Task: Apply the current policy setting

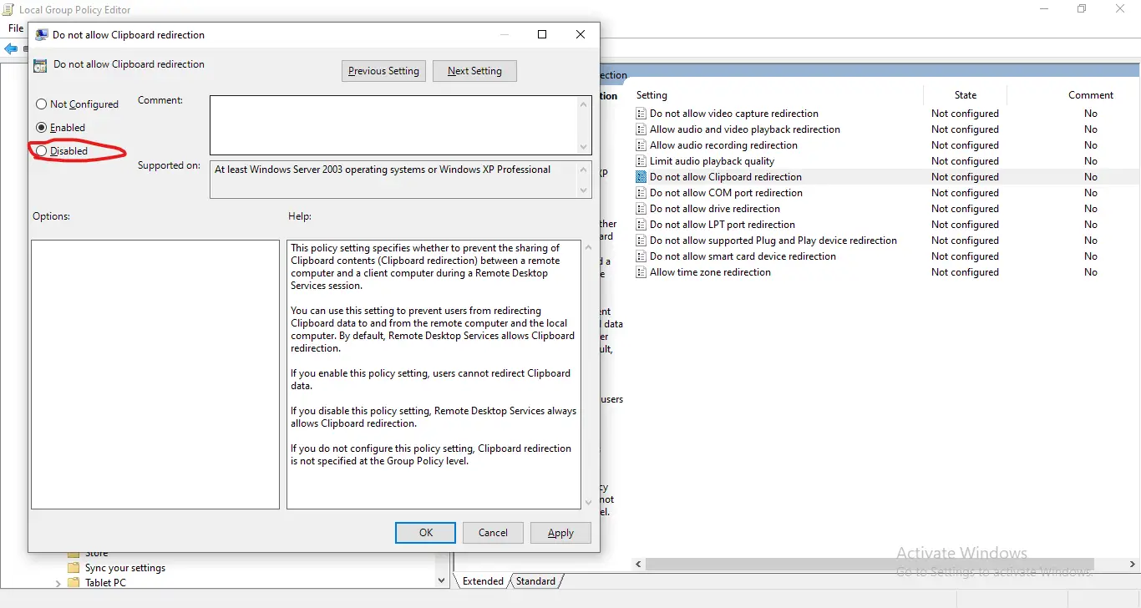Action: click(x=560, y=532)
